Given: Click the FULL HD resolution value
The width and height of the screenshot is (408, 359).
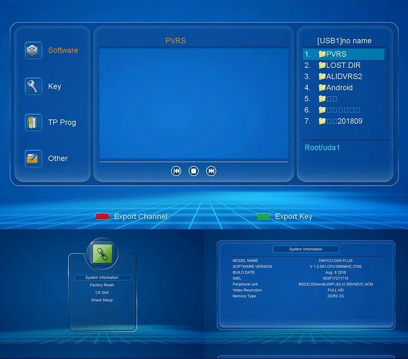Looking at the screenshot, I should point(335,290).
